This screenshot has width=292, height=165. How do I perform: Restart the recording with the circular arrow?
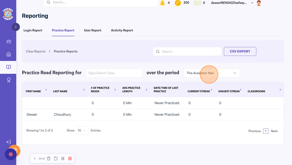[x=56, y=158]
